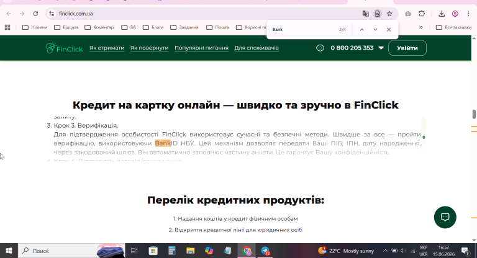Click the FinClick logo
Screen dimensions: 477x258
[64, 48]
